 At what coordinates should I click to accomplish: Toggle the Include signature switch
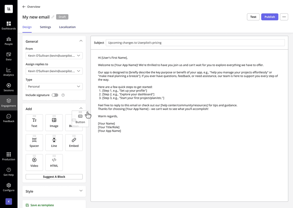pos(55,95)
